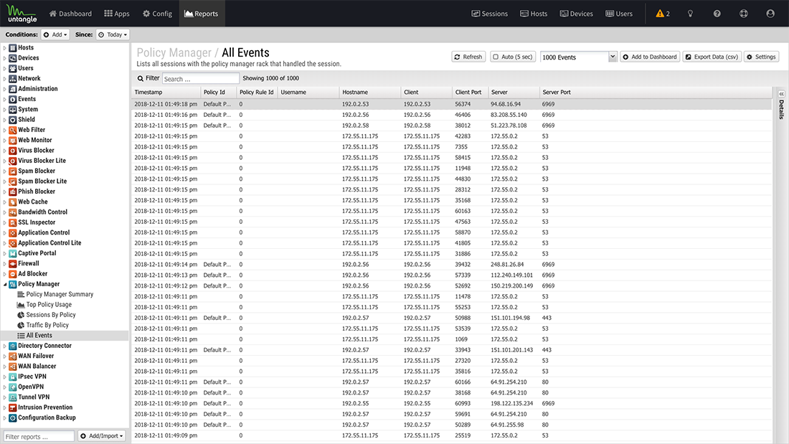This screenshot has width=789, height=444.
Task: Click the Virus Blocker icon in sidebar
Action: point(13,151)
